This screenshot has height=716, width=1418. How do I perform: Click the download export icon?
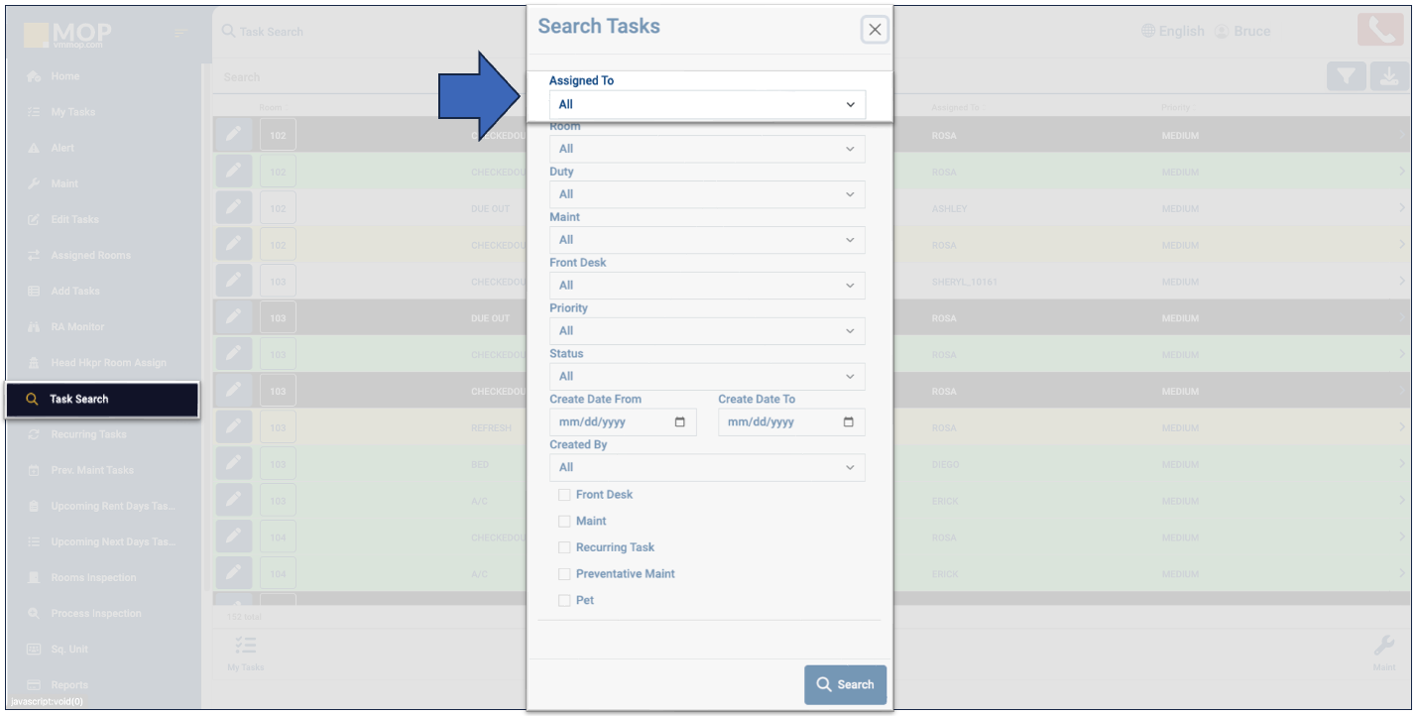coord(1389,77)
